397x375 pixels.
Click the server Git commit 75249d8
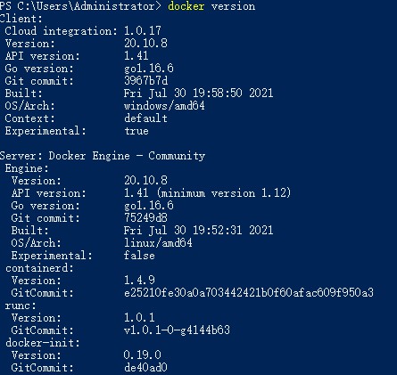[145, 218]
